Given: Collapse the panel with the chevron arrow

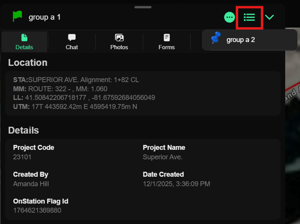Looking at the screenshot, I should (270, 17).
